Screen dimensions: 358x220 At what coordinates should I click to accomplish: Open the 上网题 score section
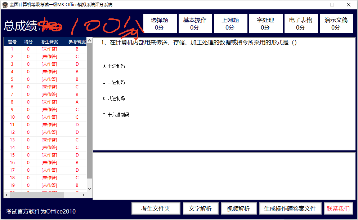coord(231,23)
